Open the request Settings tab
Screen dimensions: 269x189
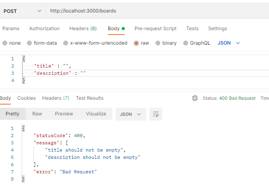(x=217, y=29)
